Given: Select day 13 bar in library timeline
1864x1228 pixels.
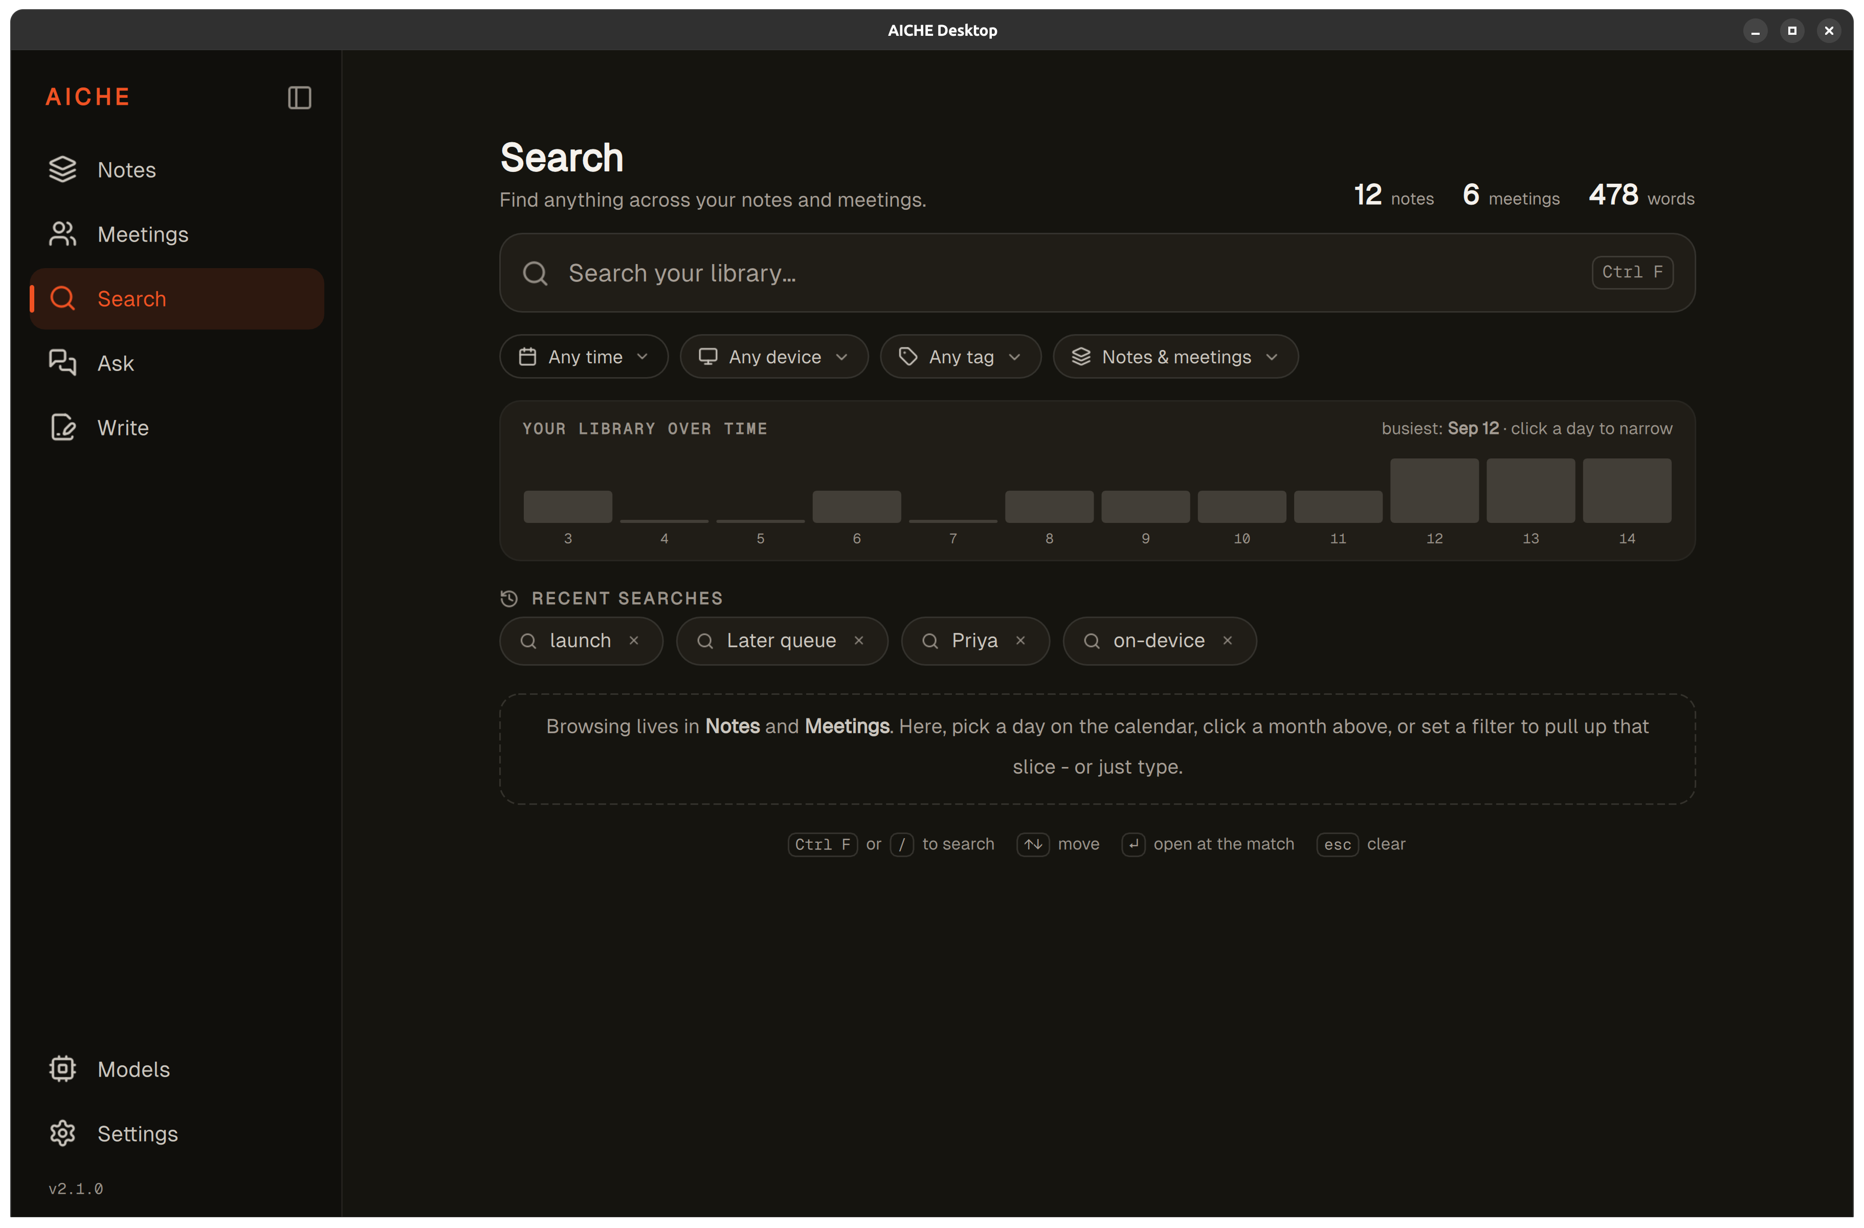Looking at the screenshot, I should point(1531,491).
